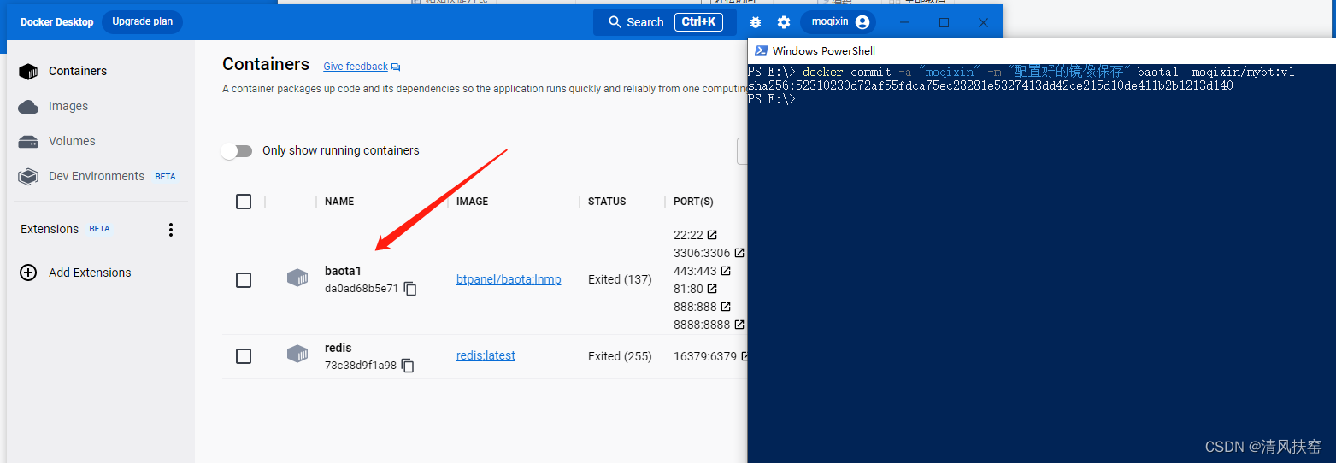Open port 888:888 external link icon
Image resolution: width=1336 pixels, height=463 pixels.
click(726, 307)
